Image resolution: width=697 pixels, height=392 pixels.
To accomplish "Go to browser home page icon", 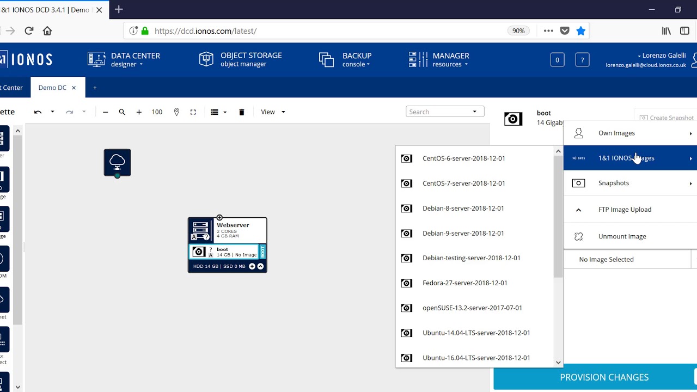I will 47,31.
